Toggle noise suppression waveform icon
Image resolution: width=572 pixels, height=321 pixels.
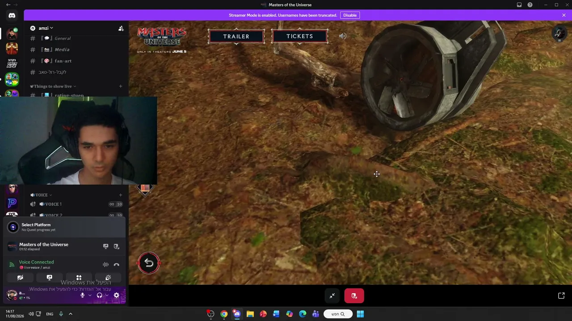105,264
